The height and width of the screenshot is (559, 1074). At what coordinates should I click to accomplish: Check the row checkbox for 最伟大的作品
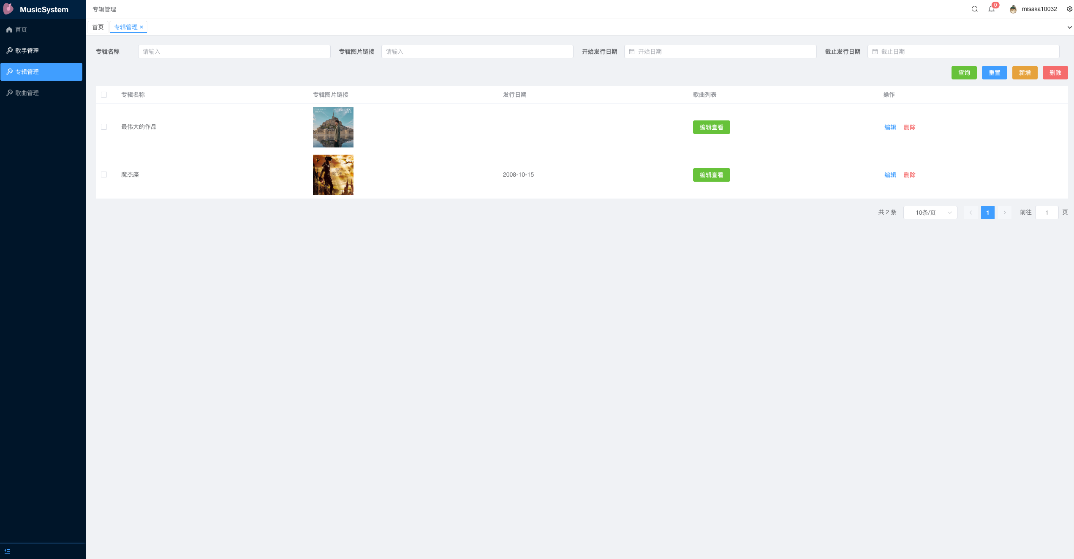[104, 127]
